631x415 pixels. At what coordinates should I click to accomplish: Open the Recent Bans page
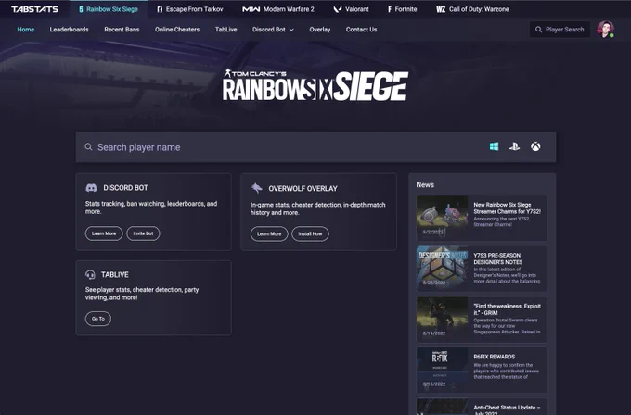122,30
